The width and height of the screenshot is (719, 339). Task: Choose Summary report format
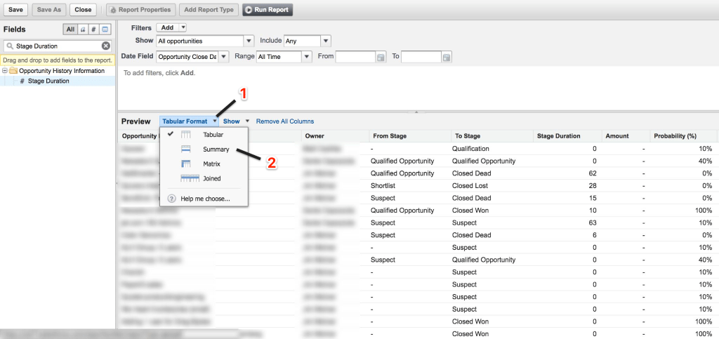(x=216, y=149)
